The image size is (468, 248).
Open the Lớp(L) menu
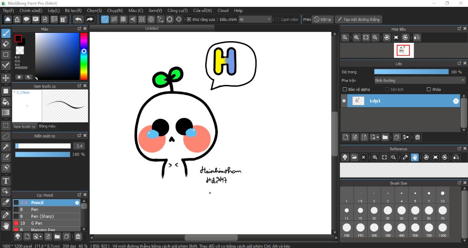54,11
